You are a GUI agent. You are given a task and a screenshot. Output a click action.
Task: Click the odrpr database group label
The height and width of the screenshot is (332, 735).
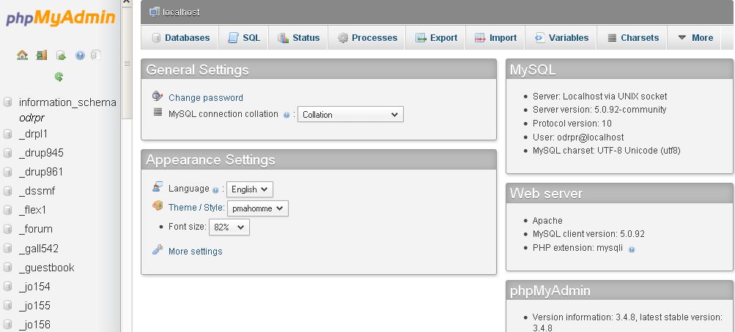click(32, 118)
